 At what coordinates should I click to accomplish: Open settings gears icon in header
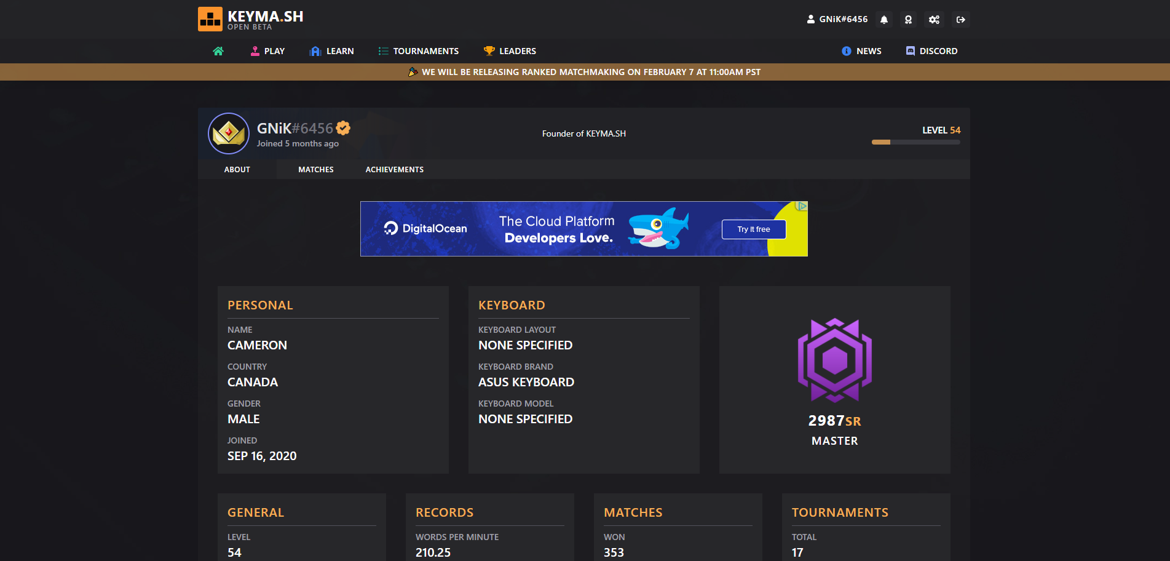pyautogui.click(x=934, y=20)
